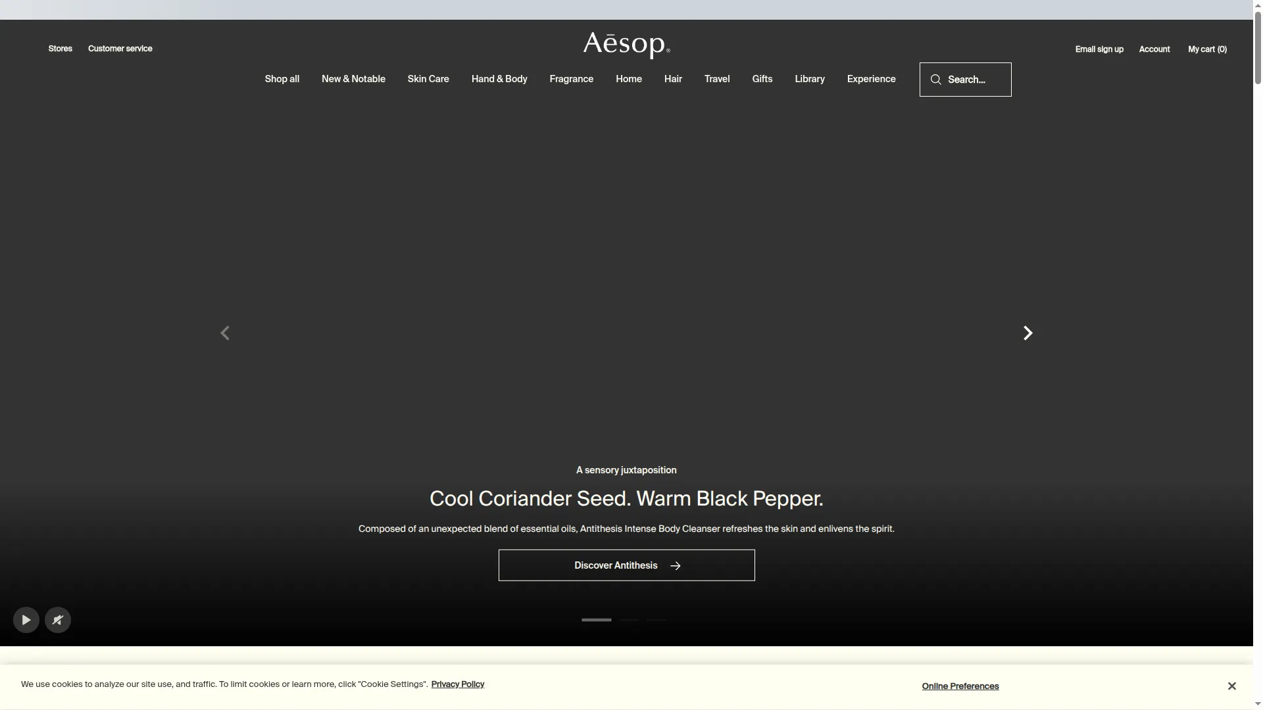Select the first carousel slide indicator
This screenshot has width=1263, height=710.
(596, 620)
